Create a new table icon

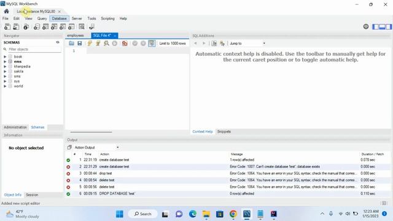point(45,26)
